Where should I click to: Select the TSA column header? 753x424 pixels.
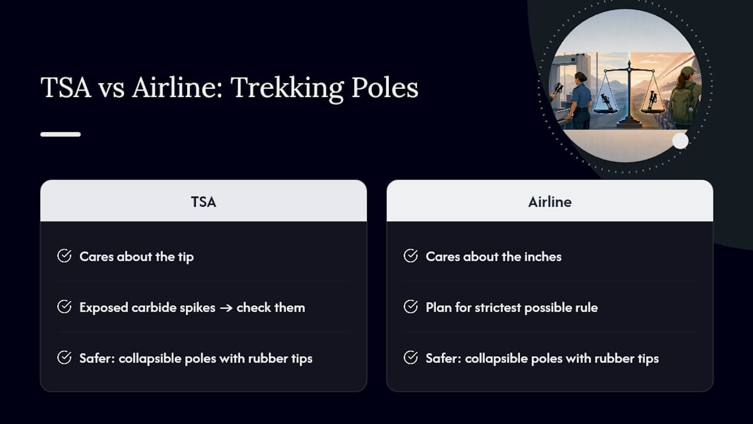click(x=204, y=201)
